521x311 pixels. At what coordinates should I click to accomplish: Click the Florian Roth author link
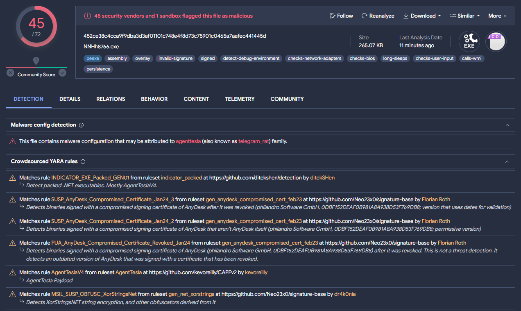pyautogui.click(x=436, y=199)
